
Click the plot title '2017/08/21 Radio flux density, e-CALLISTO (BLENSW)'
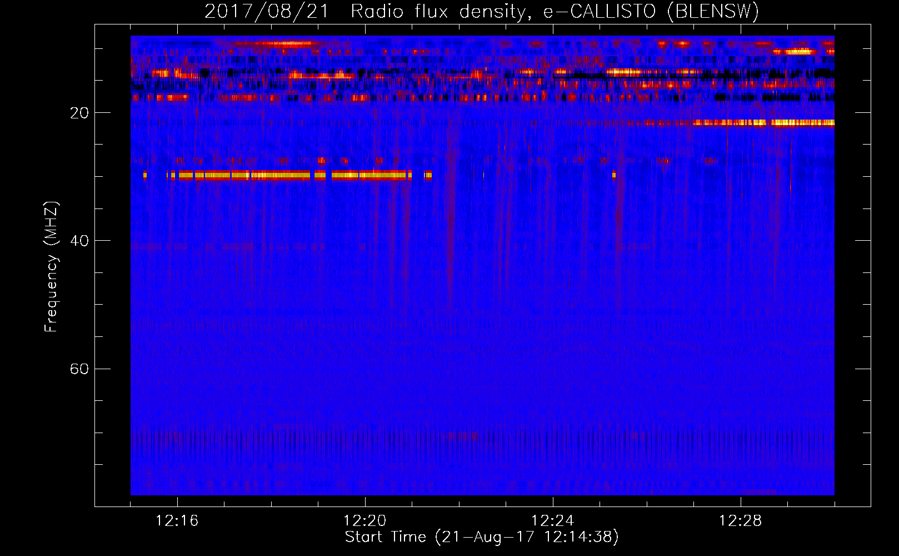point(482,12)
